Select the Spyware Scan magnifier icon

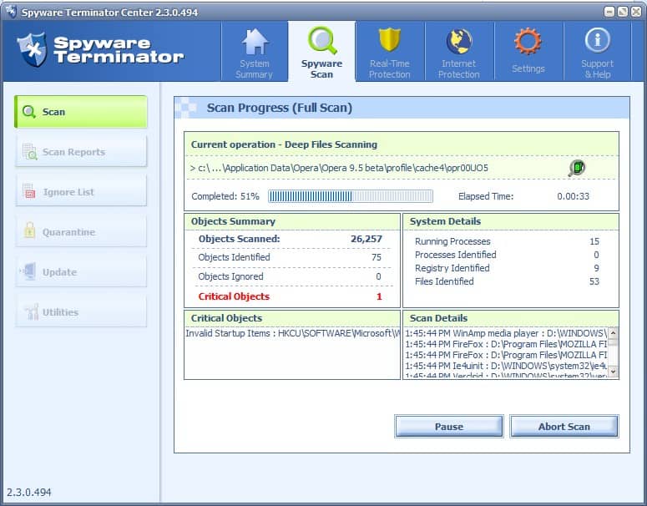pyautogui.click(x=321, y=41)
